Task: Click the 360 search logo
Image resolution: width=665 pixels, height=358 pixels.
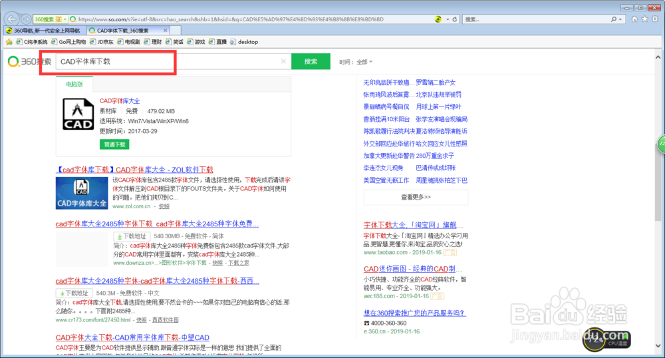Action: click(x=29, y=61)
